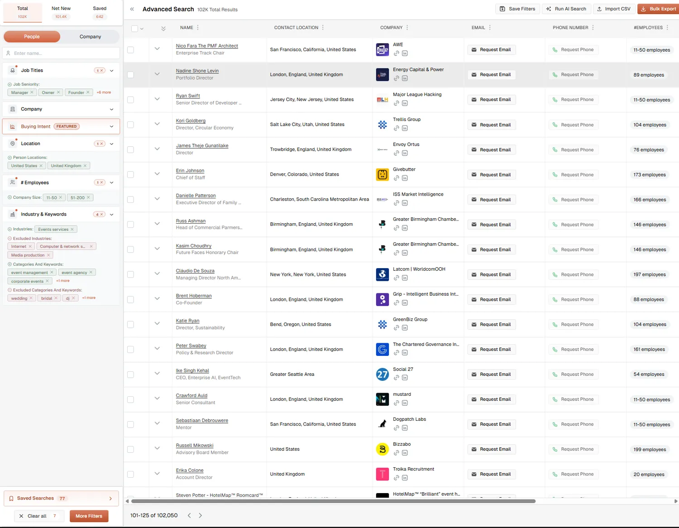
Task: Expand all rows double-chevron icon
Action: pos(163,29)
